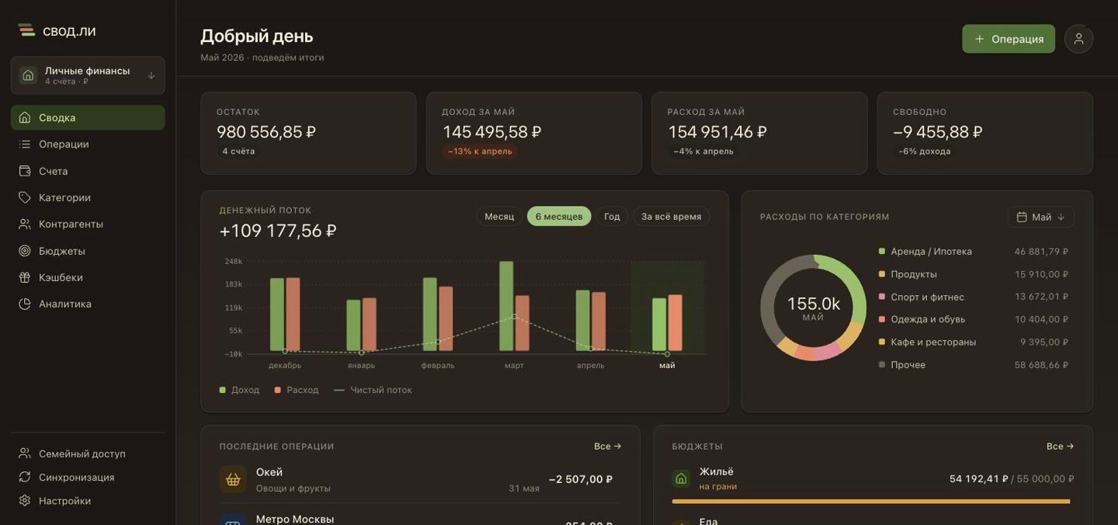Switch cash flow range to Месяц

[x=499, y=217]
